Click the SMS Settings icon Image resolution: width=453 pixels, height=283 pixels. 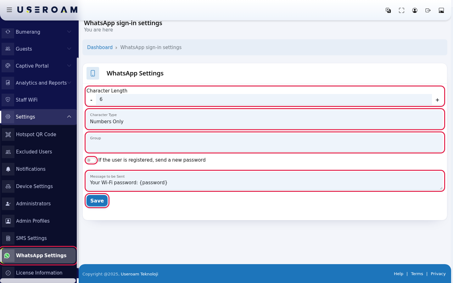(8, 238)
